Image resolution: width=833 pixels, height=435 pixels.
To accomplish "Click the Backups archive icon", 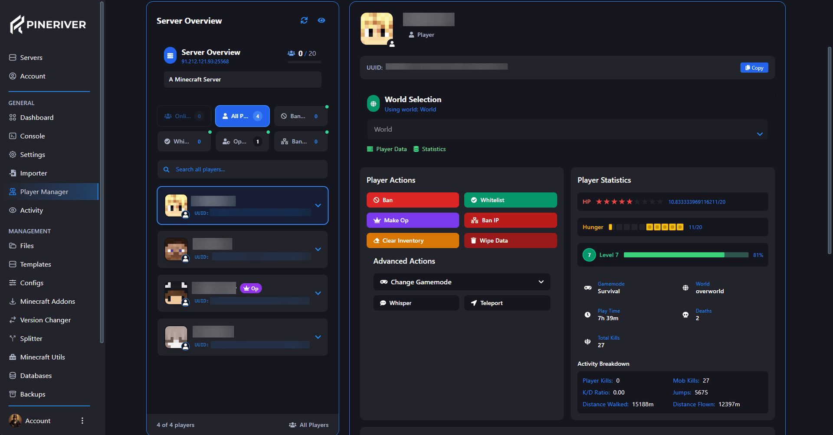I will click(x=13, y=394).
